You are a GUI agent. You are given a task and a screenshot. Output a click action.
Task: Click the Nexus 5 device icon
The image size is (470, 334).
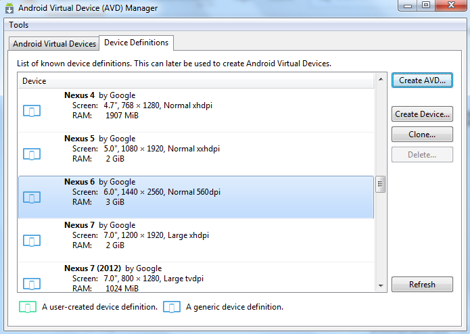coord(32,154)
